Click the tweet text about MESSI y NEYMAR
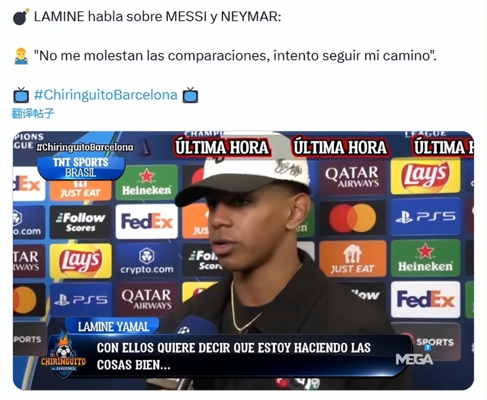 click(157, 17)
